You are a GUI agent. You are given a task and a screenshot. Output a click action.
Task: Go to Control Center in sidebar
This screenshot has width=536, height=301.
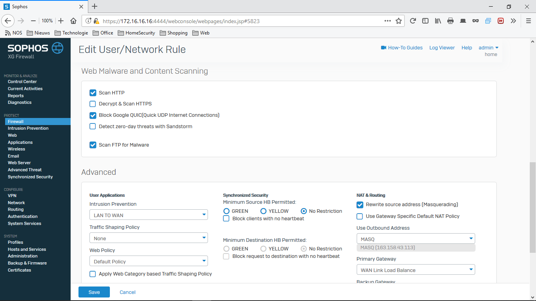(22, 82)
